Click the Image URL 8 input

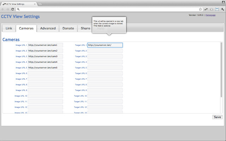tap(45, 85)
